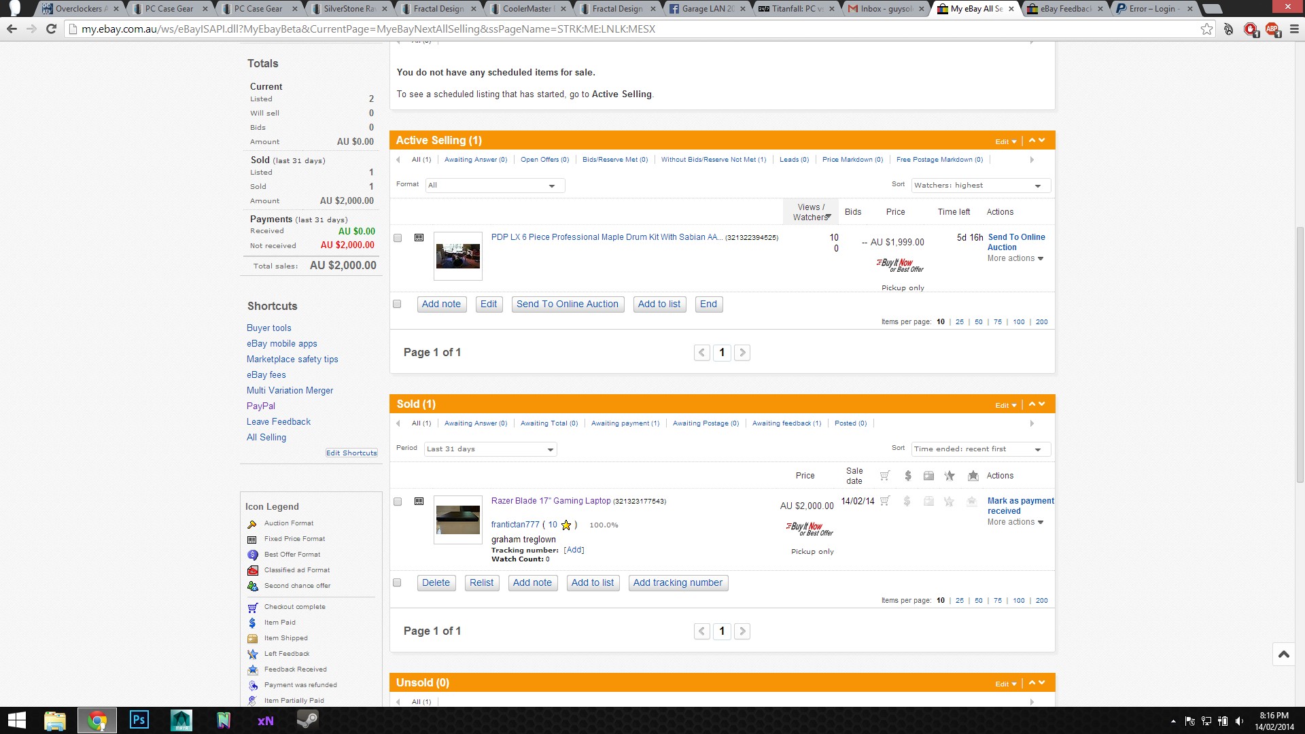Click Relist button in Sold section
1305x734 pixels.
(481, 582)
